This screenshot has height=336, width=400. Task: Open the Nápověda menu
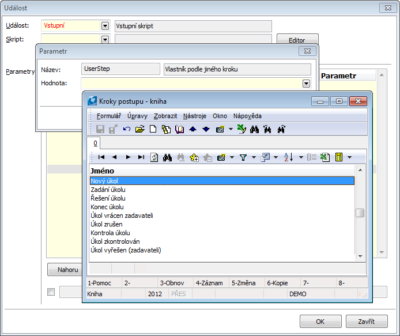[247, 116]
